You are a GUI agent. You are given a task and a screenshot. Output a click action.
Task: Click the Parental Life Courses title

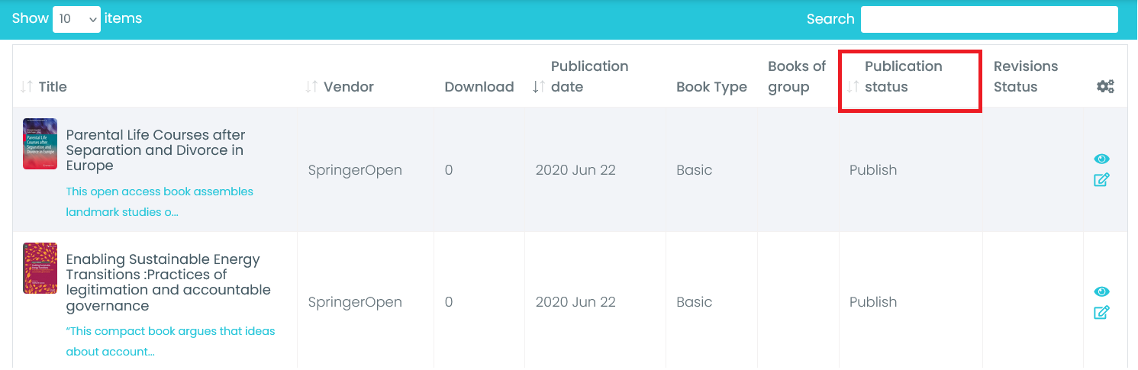tap(156, 150)
